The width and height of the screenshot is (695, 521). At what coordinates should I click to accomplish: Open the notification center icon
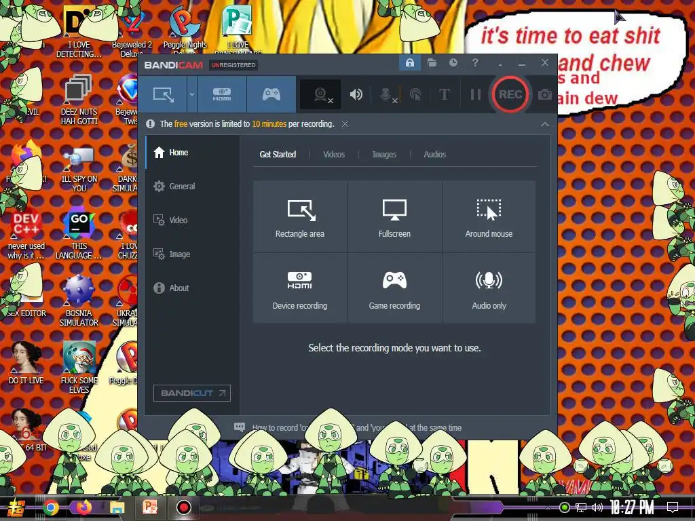(673, 507)
